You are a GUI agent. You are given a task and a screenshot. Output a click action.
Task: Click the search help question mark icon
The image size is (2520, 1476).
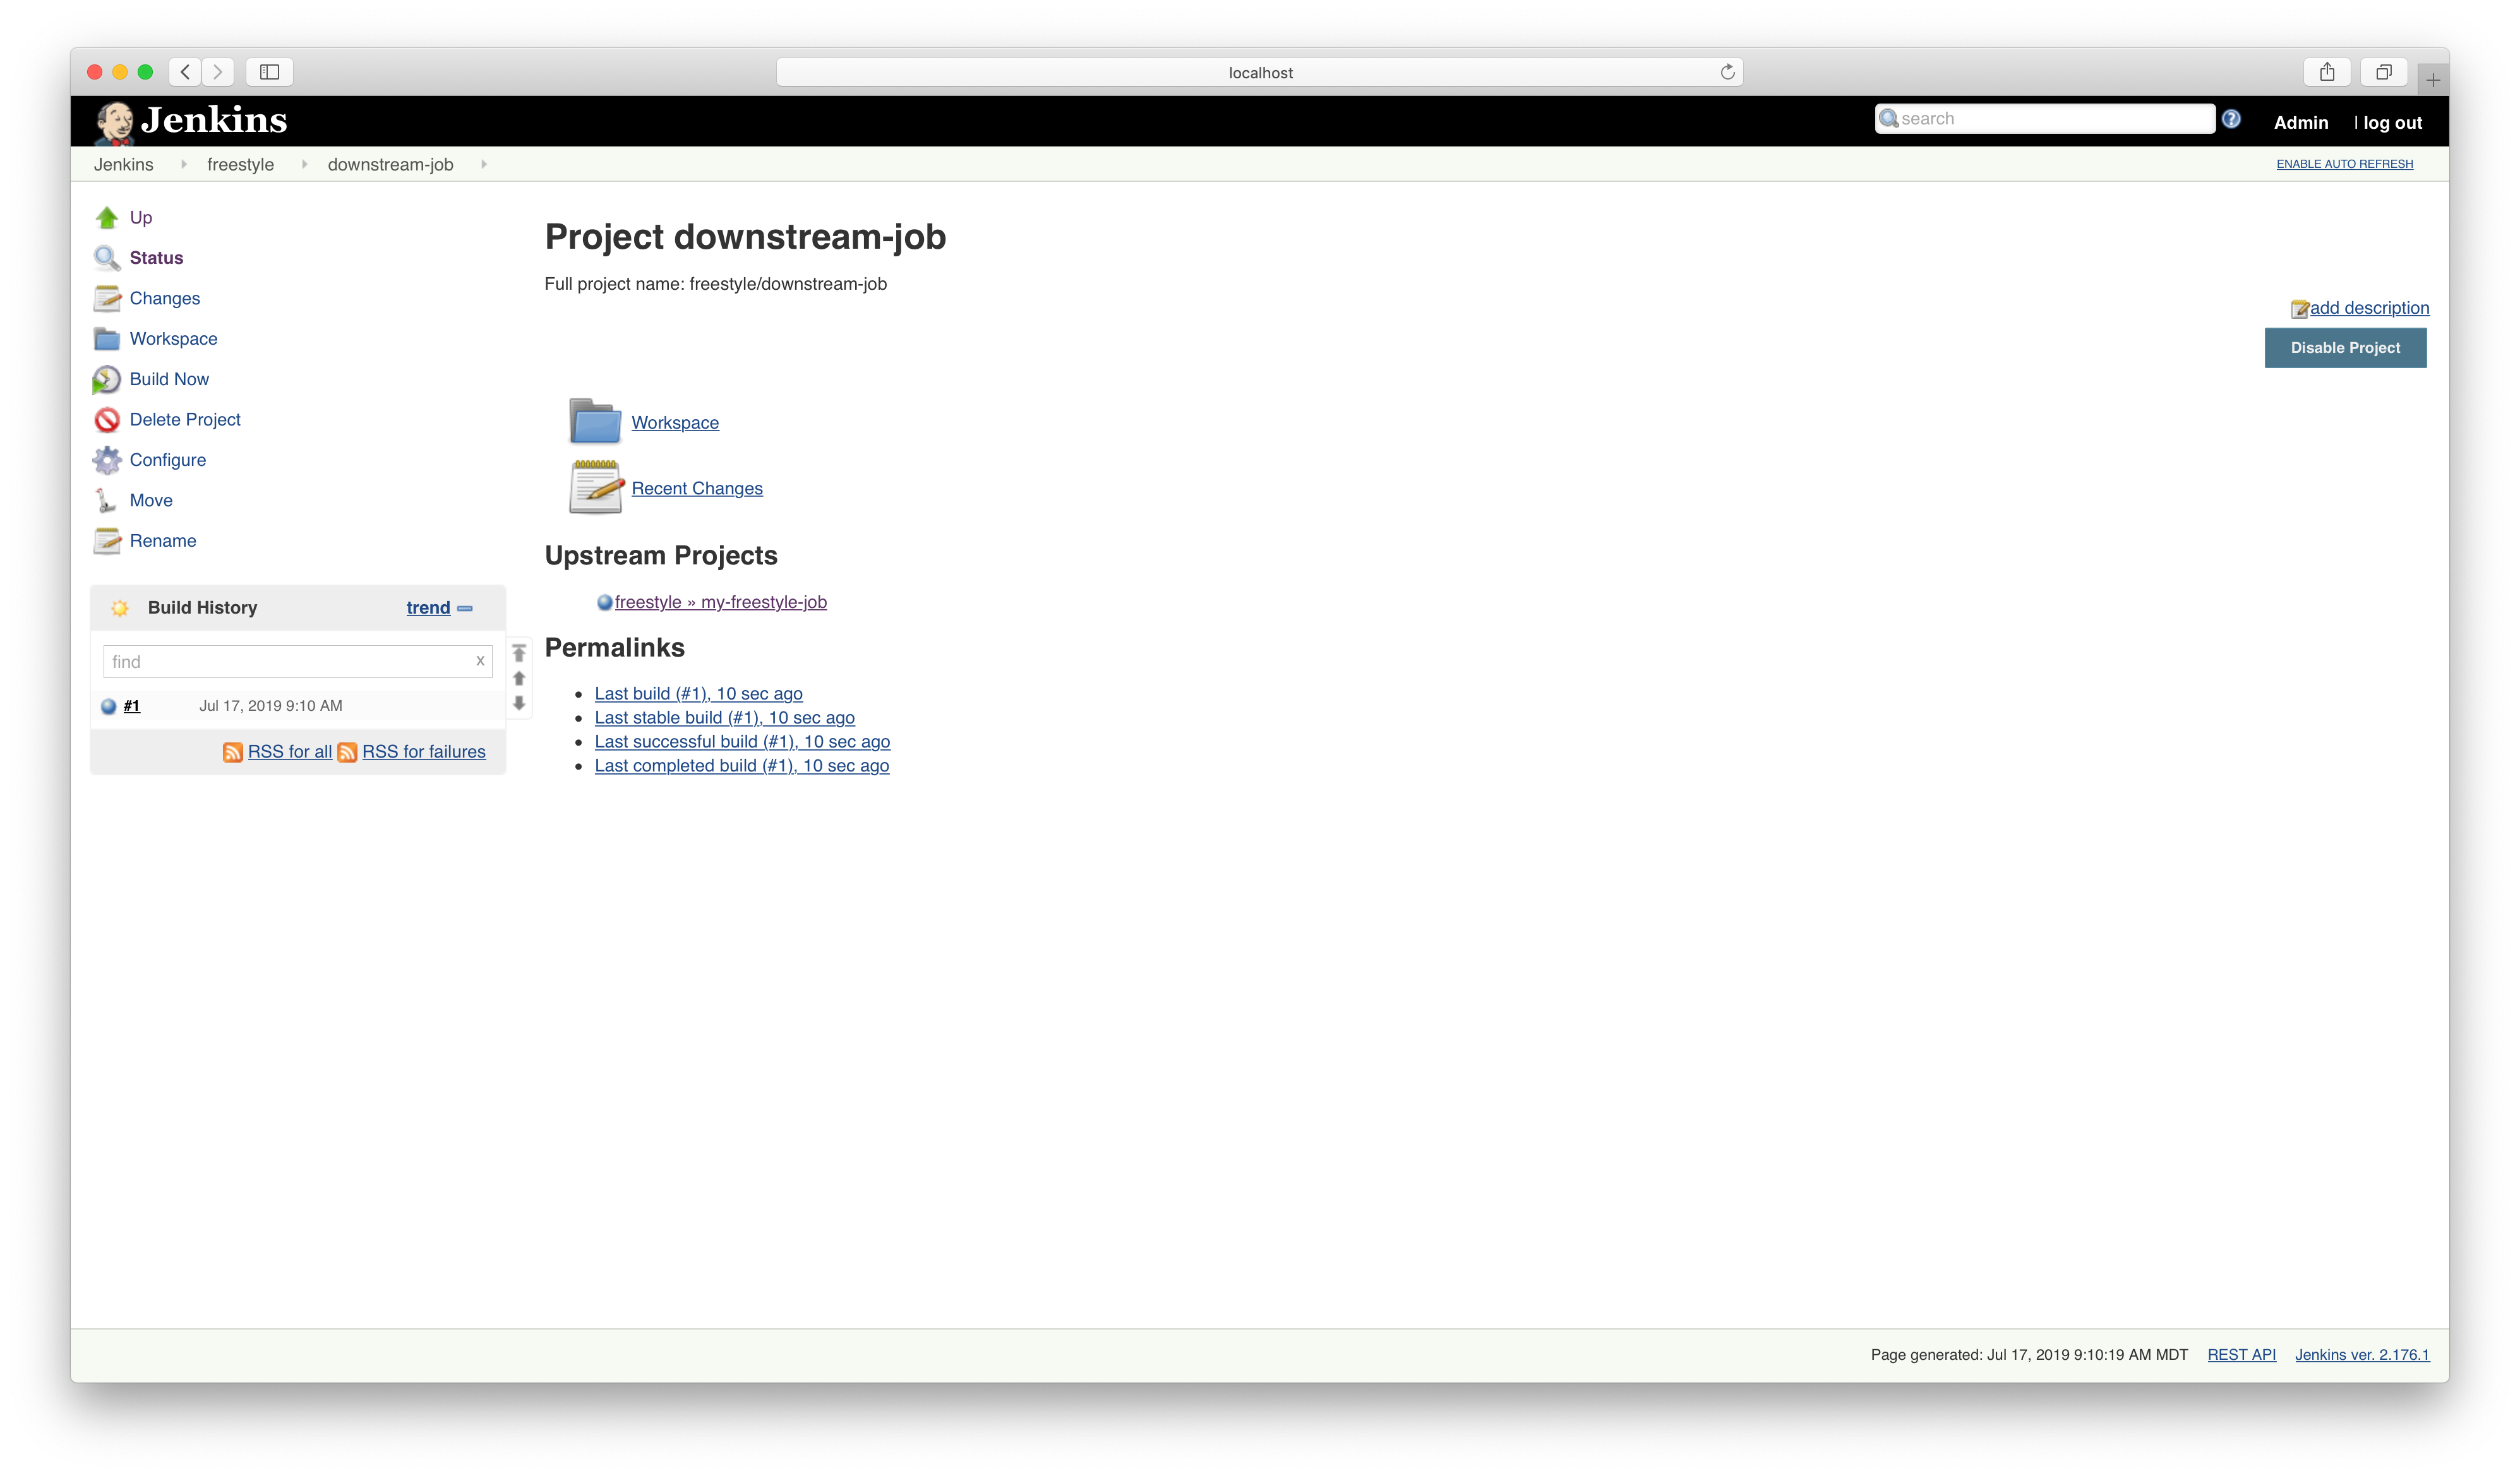[x=2231, y=119]
